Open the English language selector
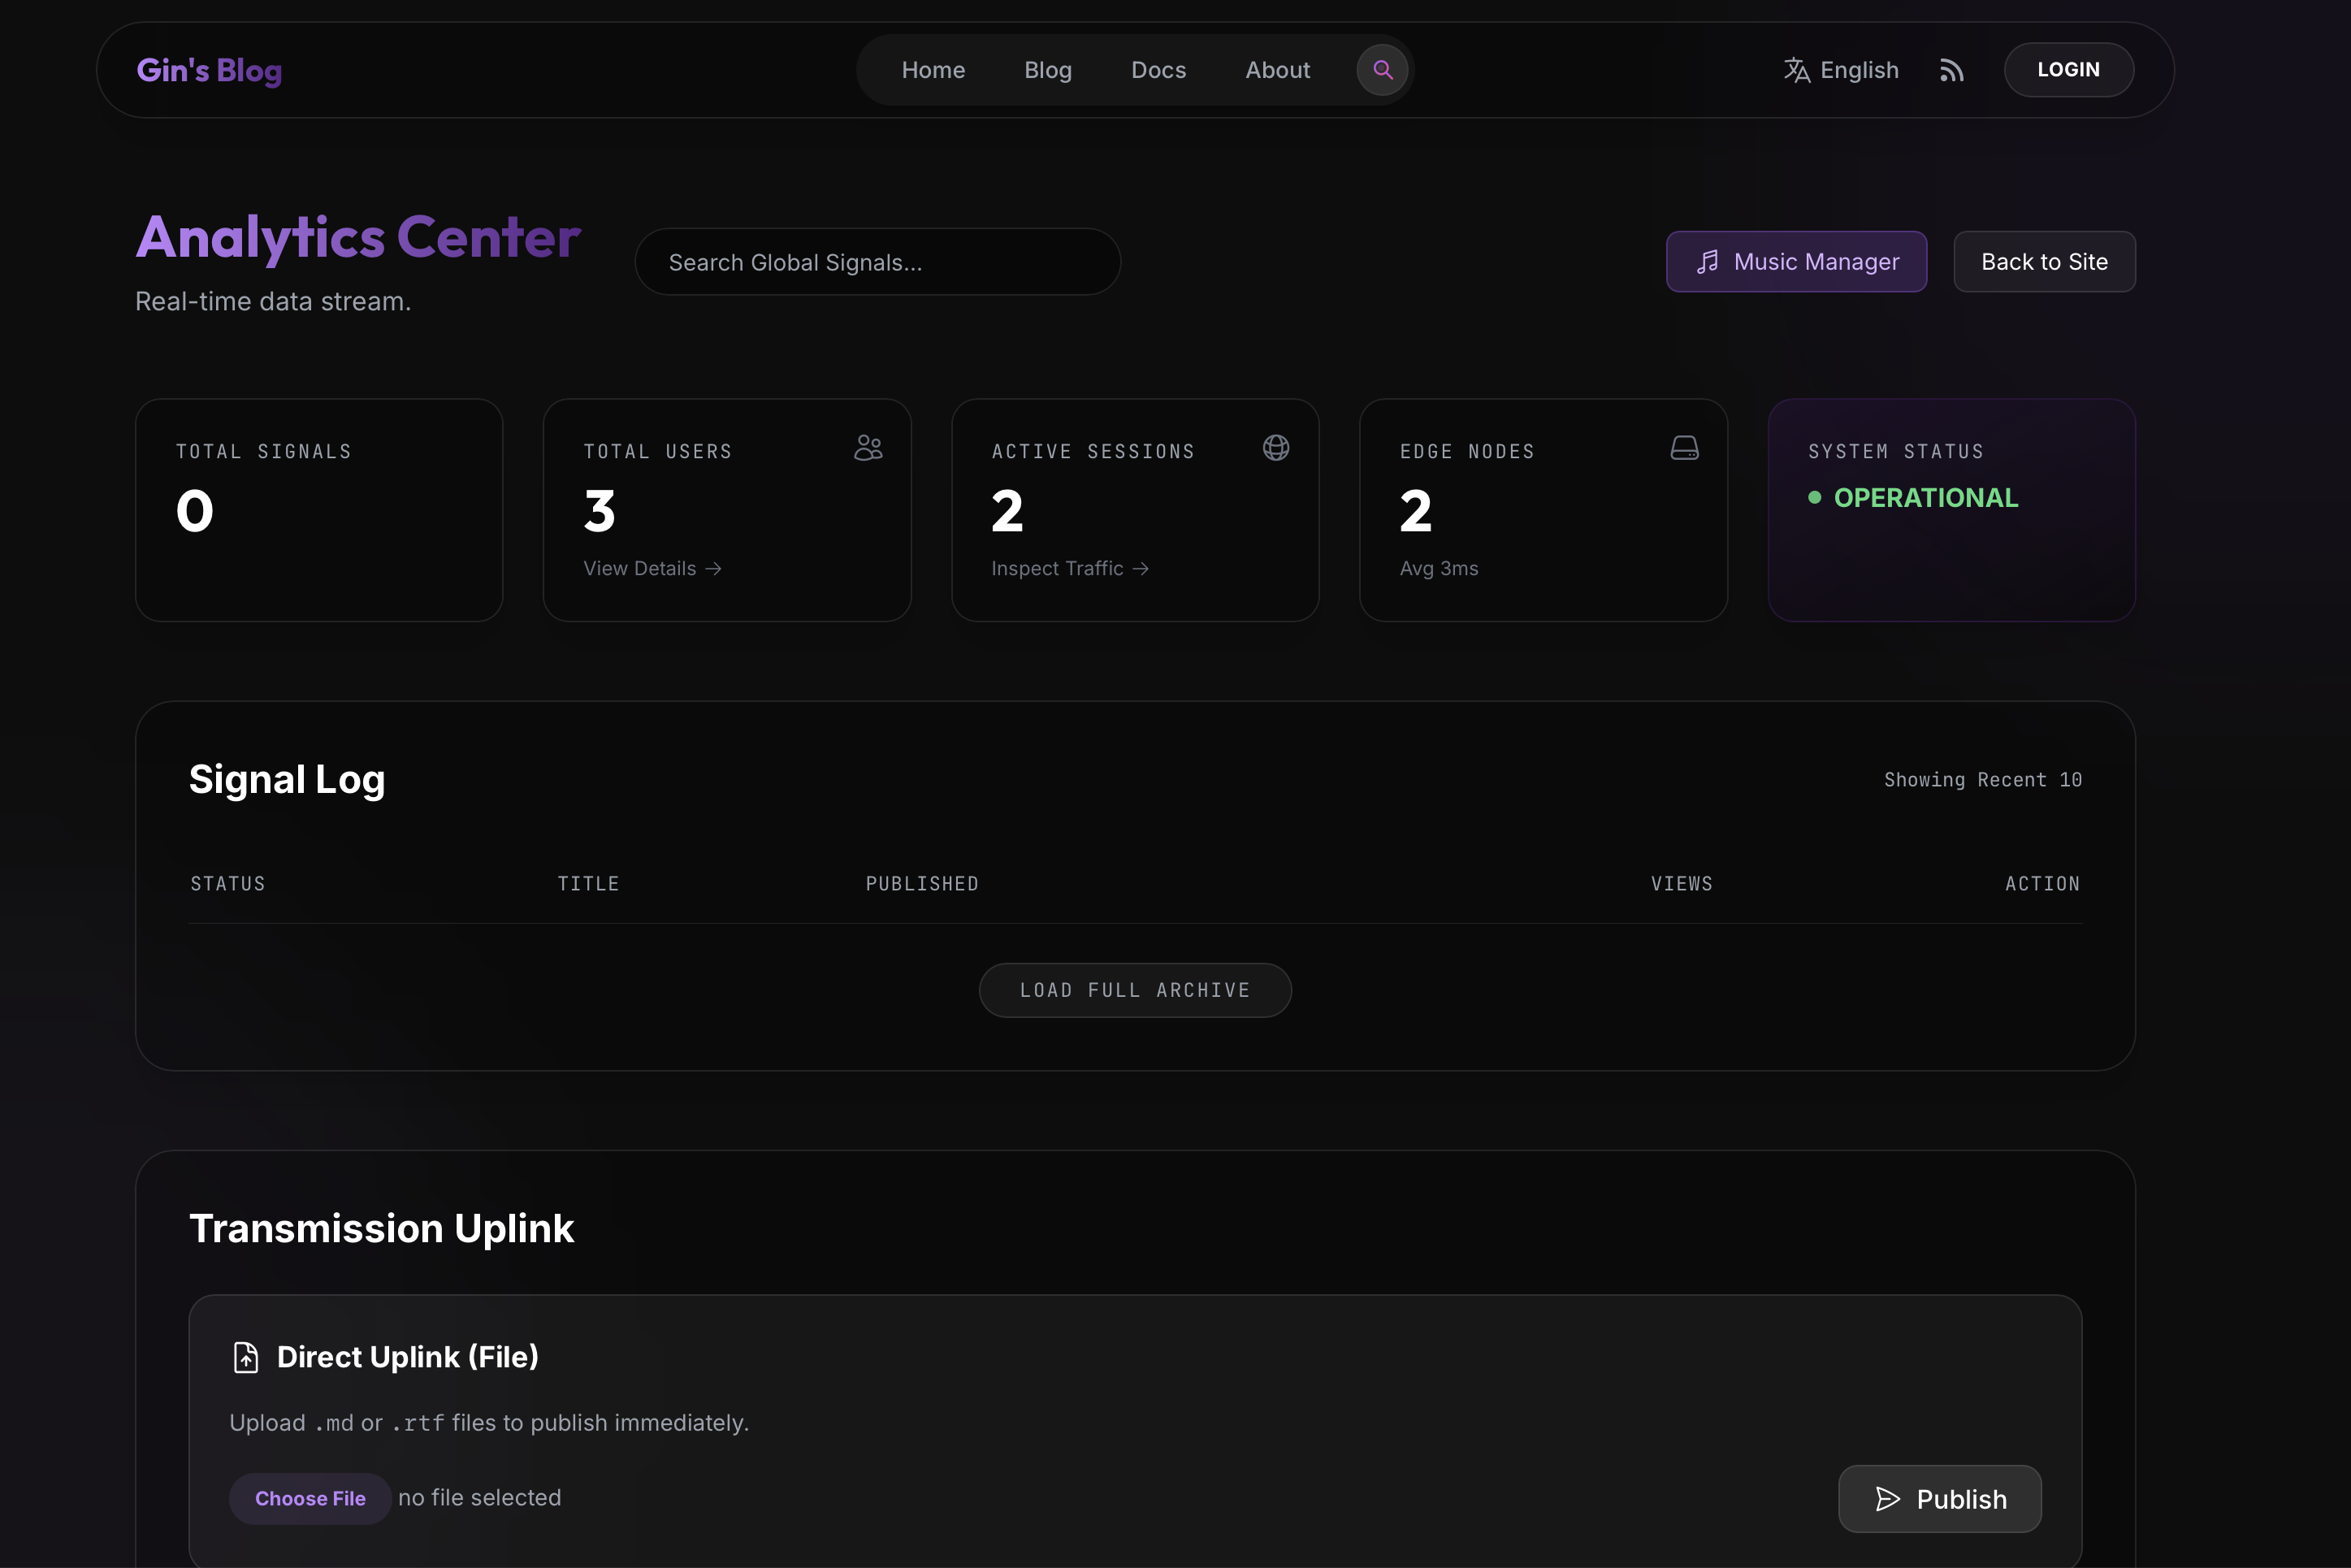This screenshot has width=2351, height=1568. point(1841,70)
